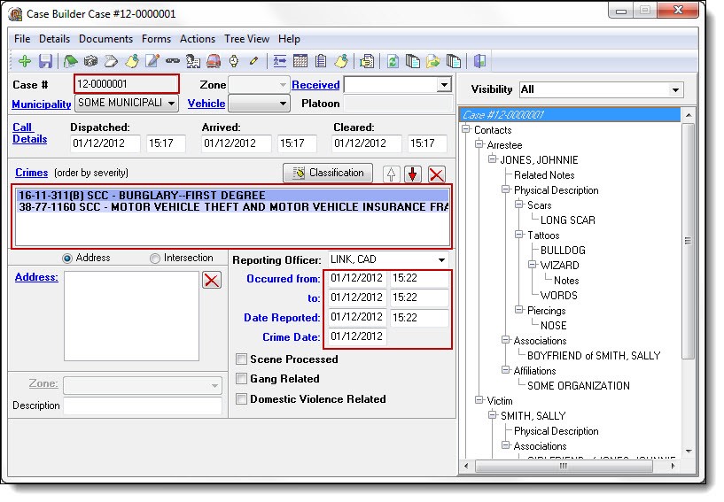Image resolution: width=724 pixels, height=502 pixels.
Task: Click the camera icon in toolbar
Action: [90, 62]
